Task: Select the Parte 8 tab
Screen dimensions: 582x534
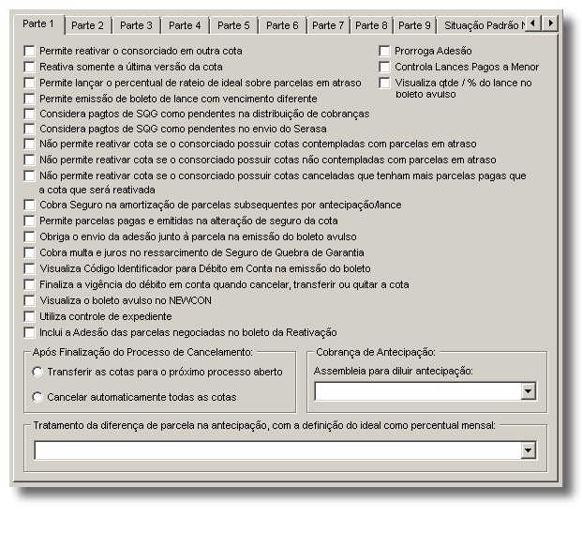Action: (x=371, y=25)
